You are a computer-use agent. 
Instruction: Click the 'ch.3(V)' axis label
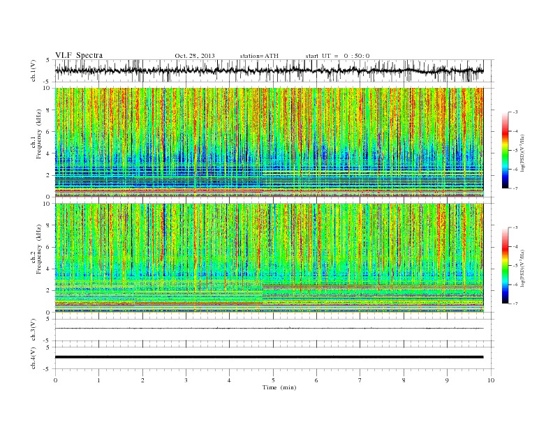[34, 330]
